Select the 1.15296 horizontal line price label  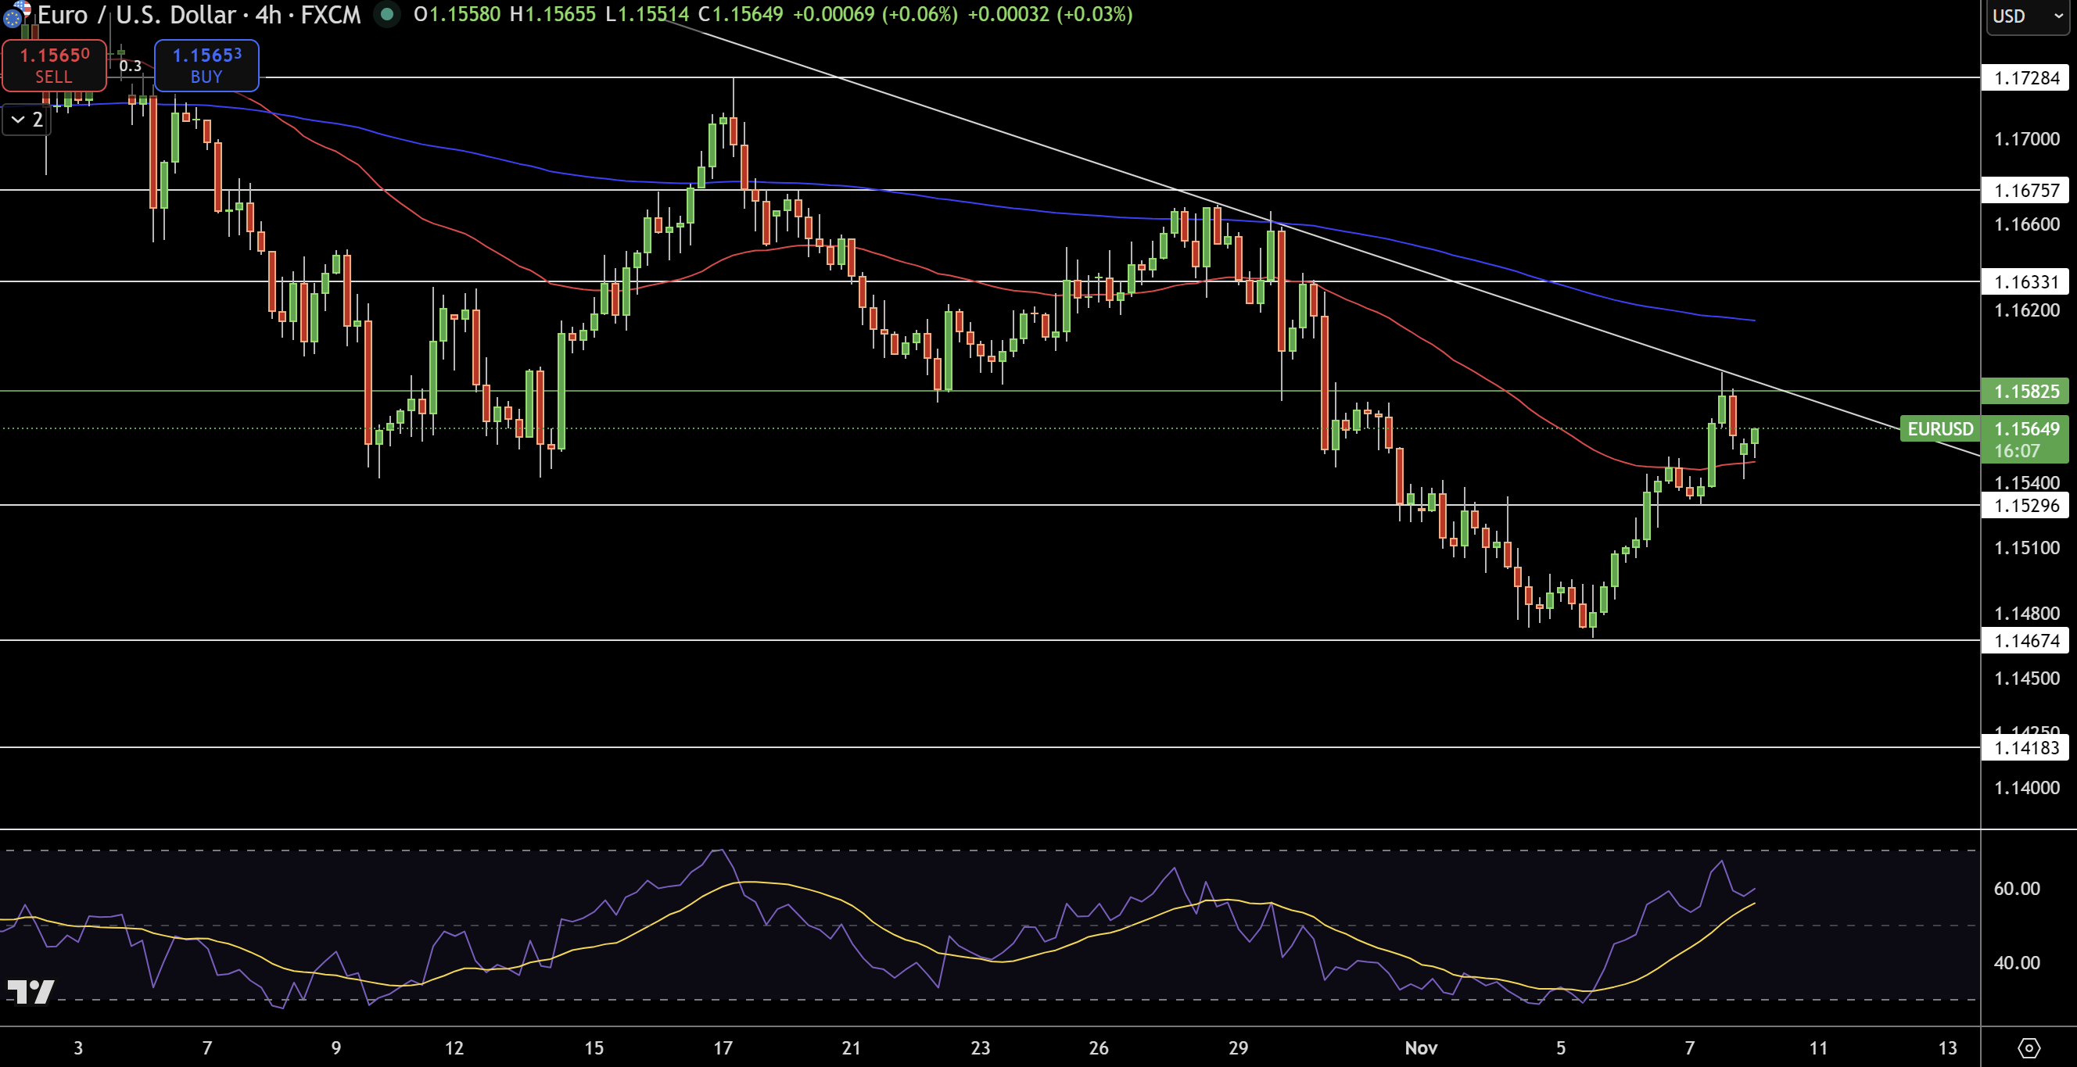pos(2025,505)
